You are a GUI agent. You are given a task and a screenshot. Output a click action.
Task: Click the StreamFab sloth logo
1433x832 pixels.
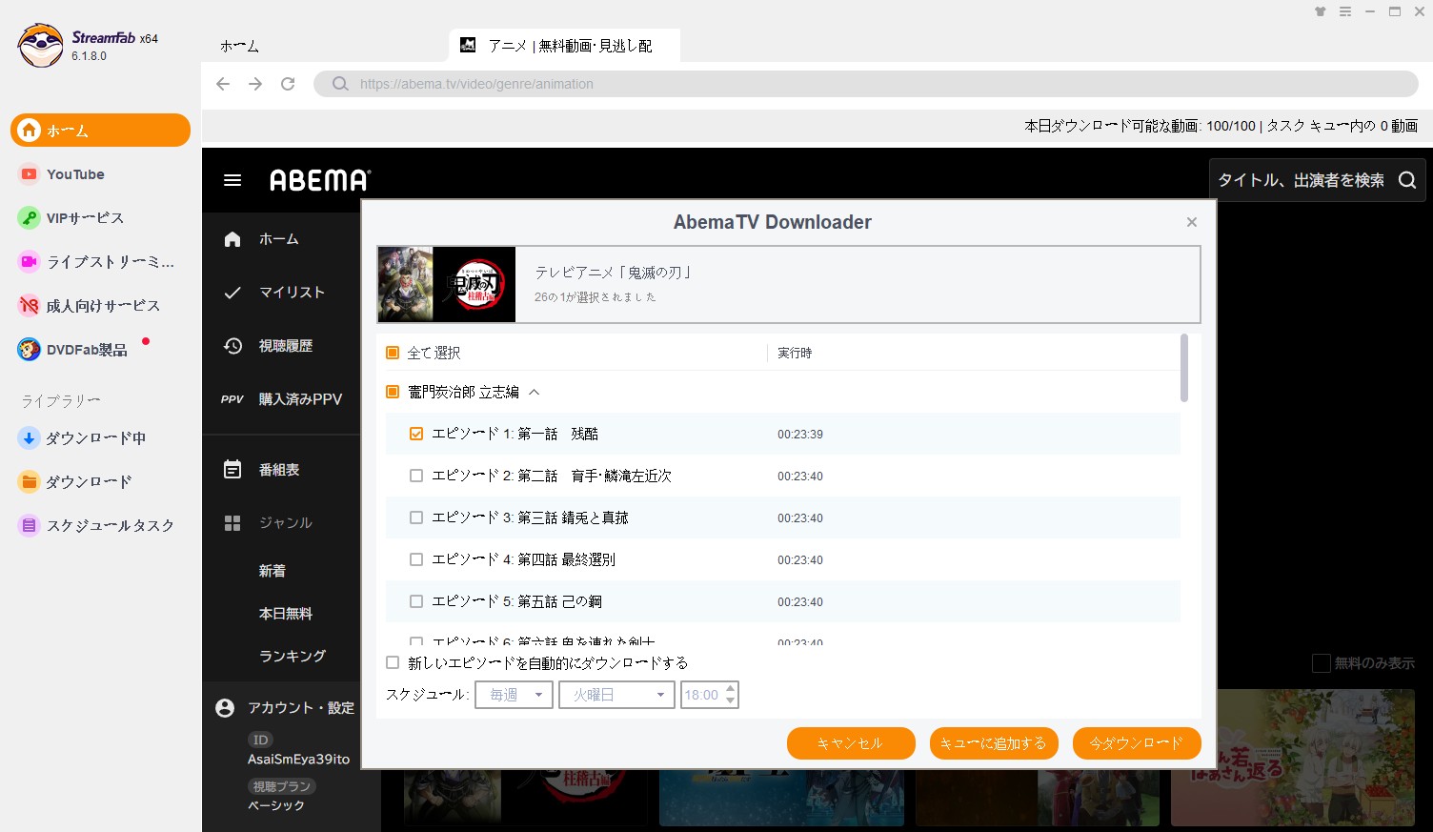click(x=41, y=45)
